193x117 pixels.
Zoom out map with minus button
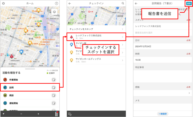point(21,114)
